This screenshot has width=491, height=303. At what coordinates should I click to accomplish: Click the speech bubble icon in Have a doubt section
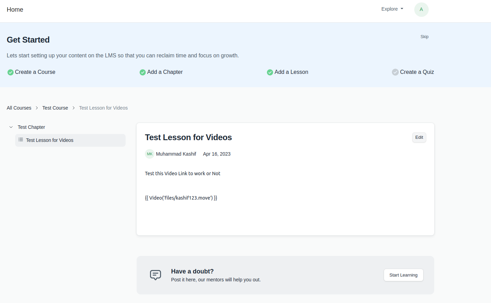155,275
